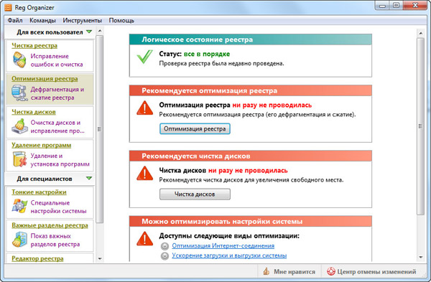Click Рекомендуется оптимизация реестра header

click(251, 90)
